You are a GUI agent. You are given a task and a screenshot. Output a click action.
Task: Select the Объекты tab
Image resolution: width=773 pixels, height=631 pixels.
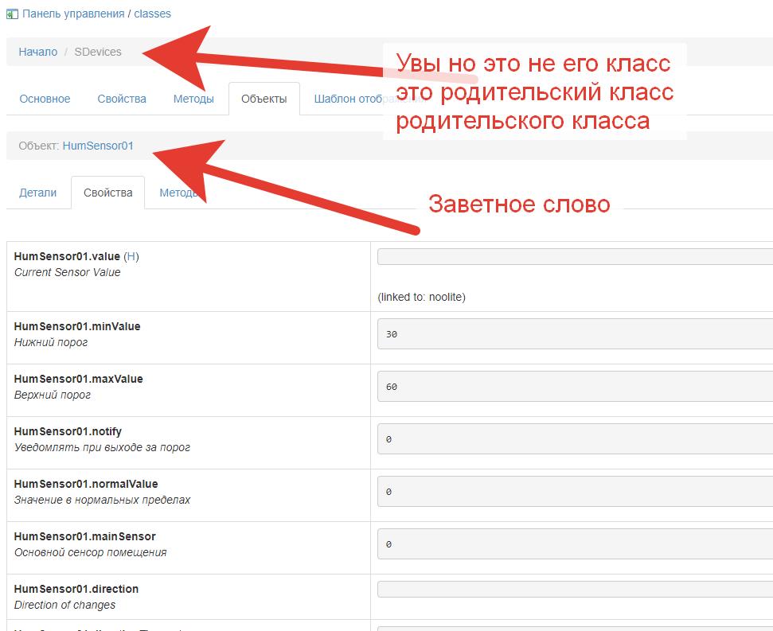coord(264,99)
